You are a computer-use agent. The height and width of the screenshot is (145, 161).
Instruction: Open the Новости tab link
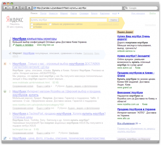point(53,13)
